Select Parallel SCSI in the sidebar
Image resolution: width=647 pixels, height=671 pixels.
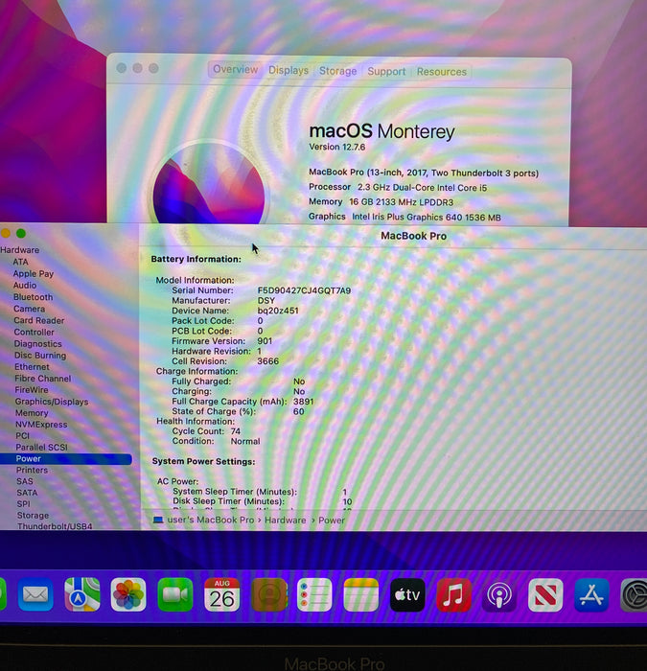pyautogui.click(x=41, y=448)
